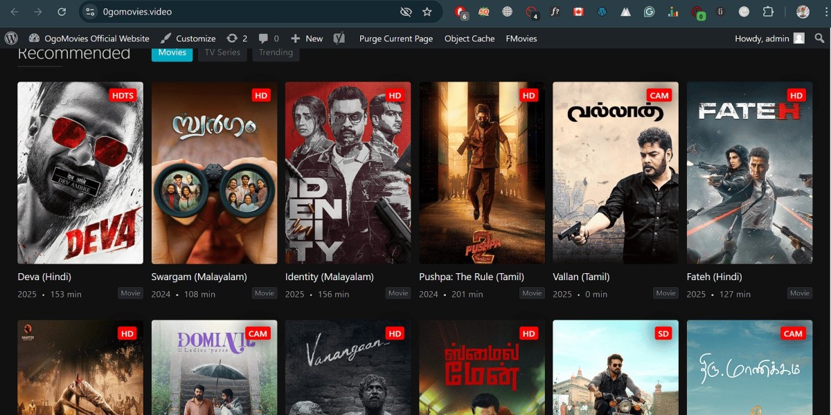831x415 pixels.
Task: Open the Chrome profile avatar
Action: tap(803, 12)
